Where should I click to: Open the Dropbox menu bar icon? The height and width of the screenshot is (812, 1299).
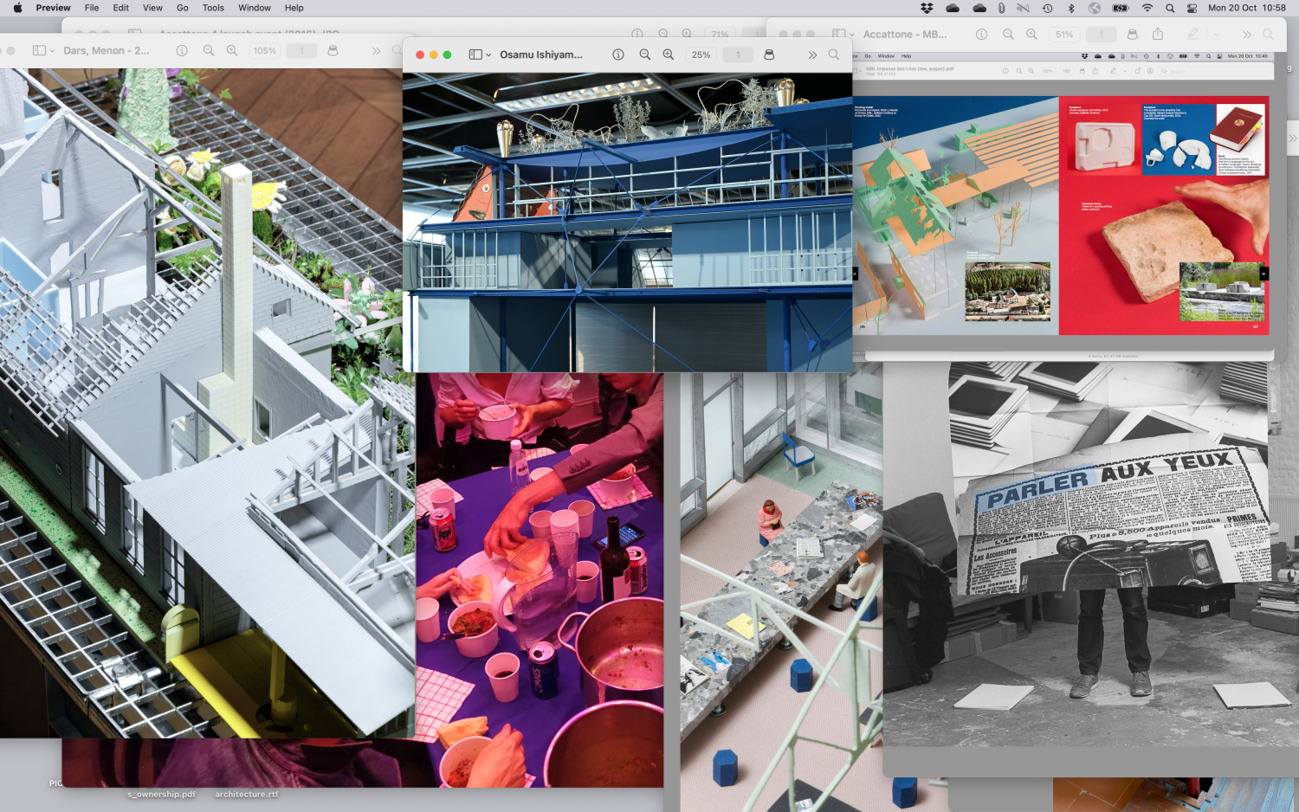pos(927,8)
